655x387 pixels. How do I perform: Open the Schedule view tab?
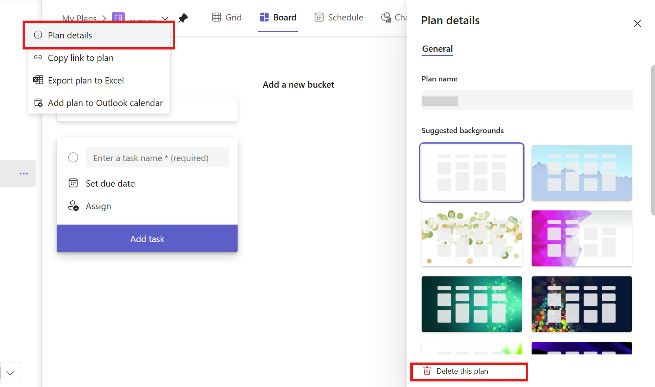(x=339, y=18)
